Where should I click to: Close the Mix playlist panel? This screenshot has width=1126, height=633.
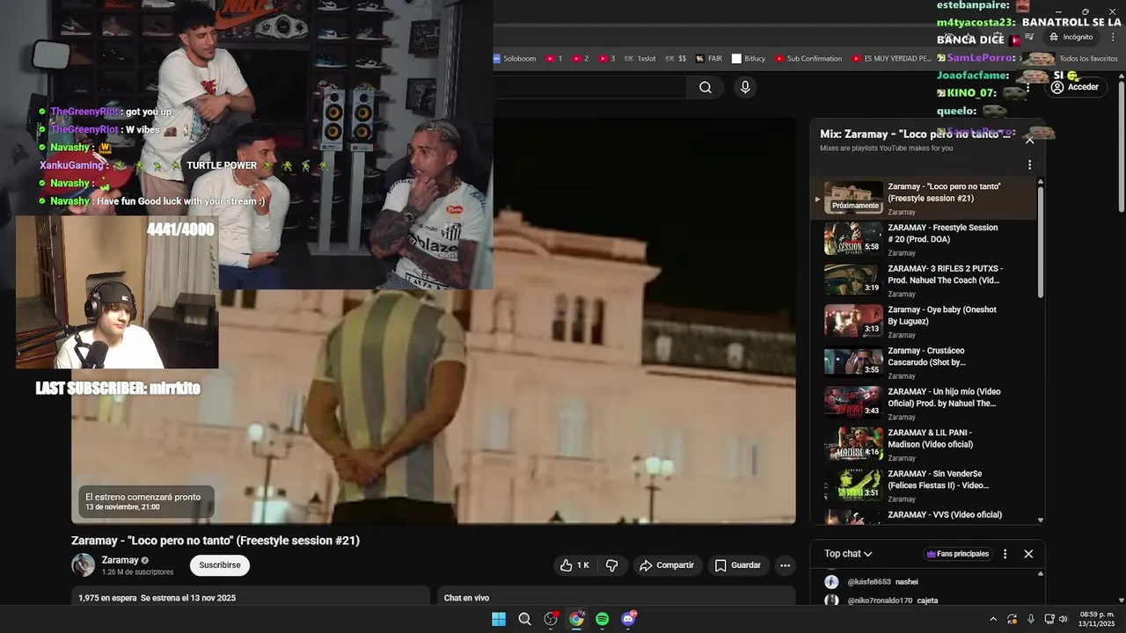point(1029,140)
